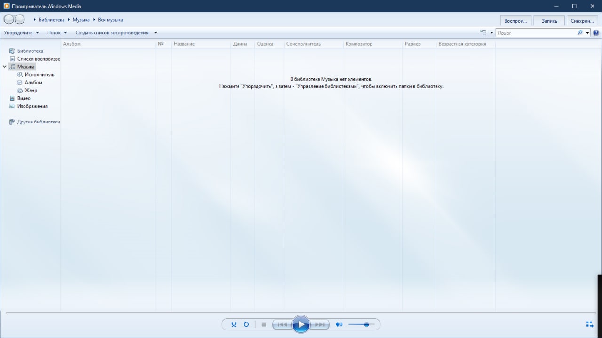Stop playback with the Stop button

[264, 324]
